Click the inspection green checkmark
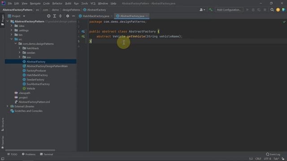 click(284, 22)
